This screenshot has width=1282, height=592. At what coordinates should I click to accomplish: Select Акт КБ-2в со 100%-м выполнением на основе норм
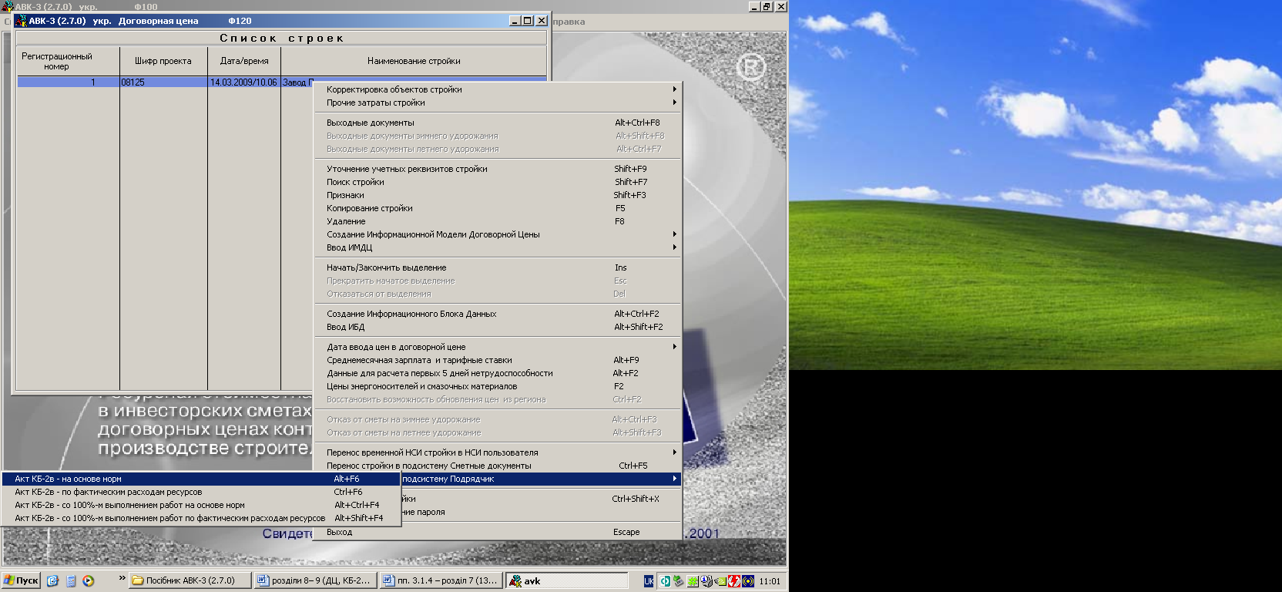(x=201, y=505)
